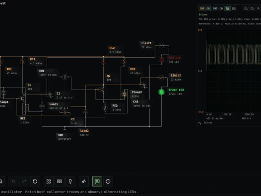Open the components grid panel
This screenshot has height=196, width=261.
point(49,181)
